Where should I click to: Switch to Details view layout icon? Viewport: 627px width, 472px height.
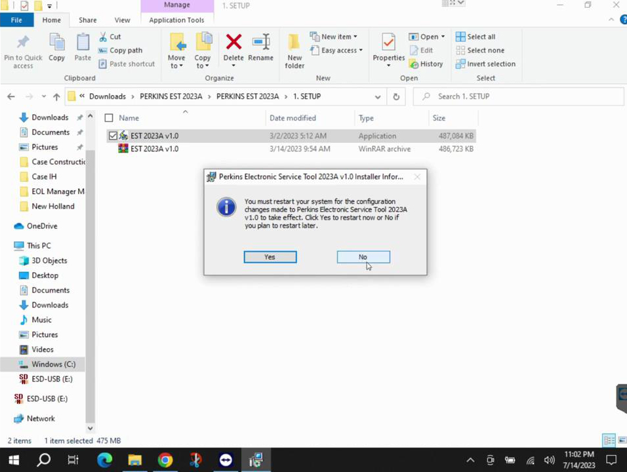point(609,441)
